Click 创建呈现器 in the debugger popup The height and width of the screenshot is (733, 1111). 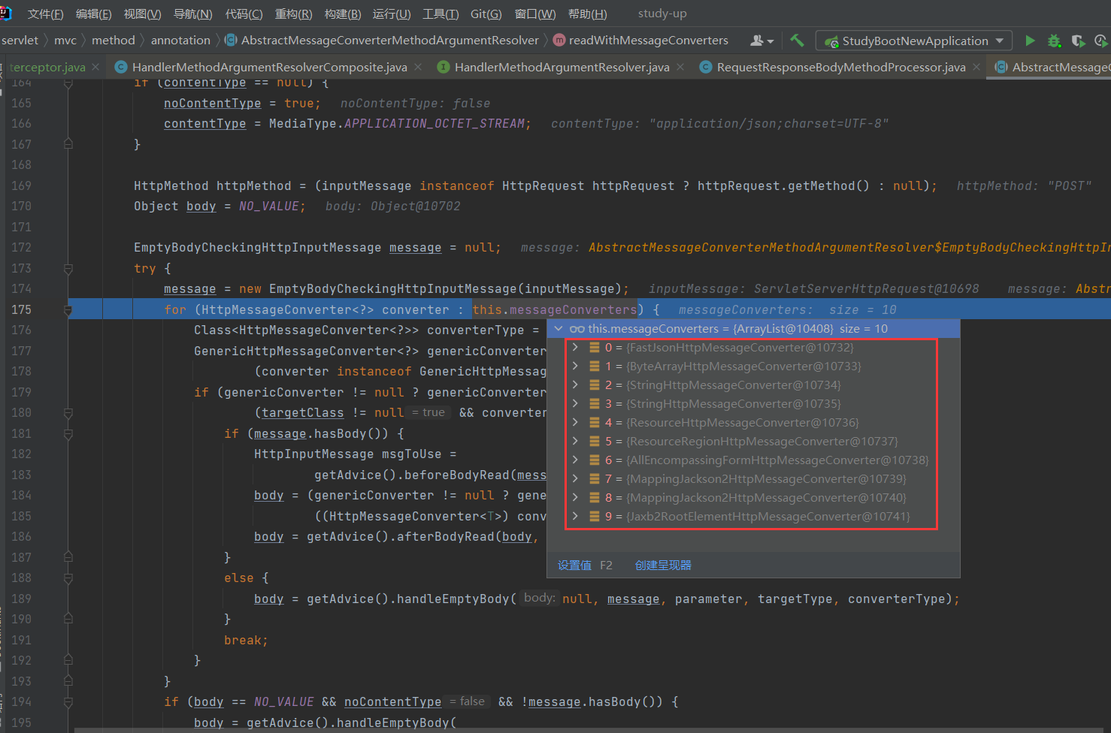663,566
